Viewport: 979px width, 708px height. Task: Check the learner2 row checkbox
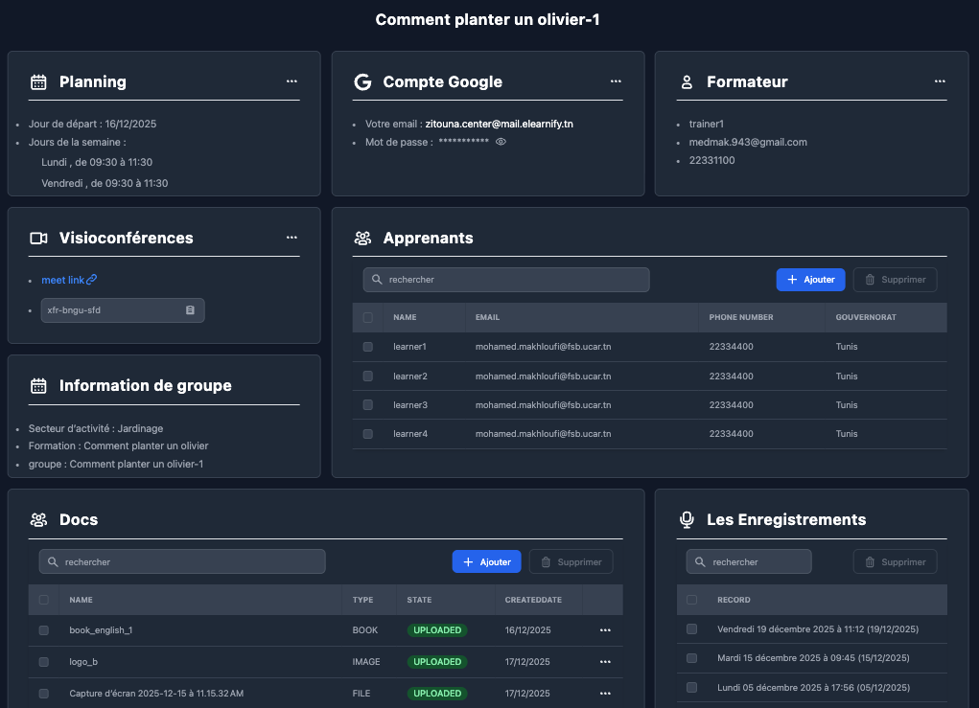(x=368, y=377)
